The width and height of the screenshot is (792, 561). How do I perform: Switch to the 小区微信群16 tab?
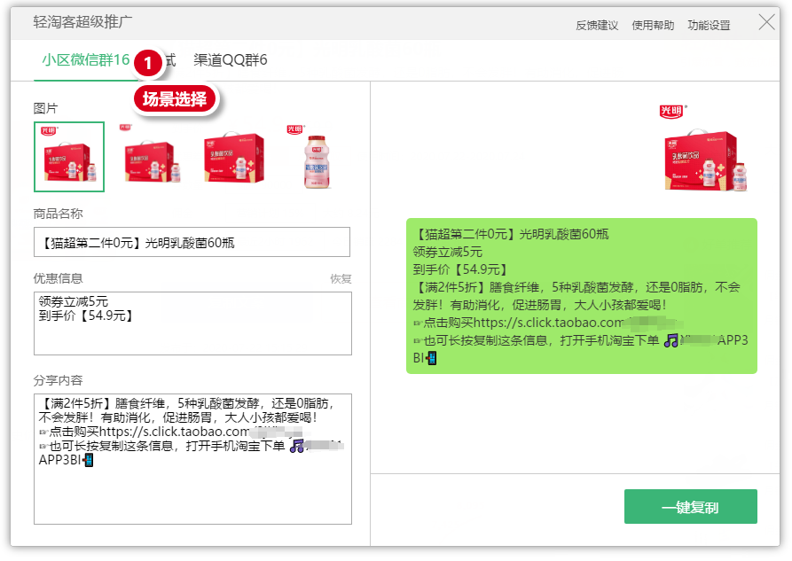[86, 60]
